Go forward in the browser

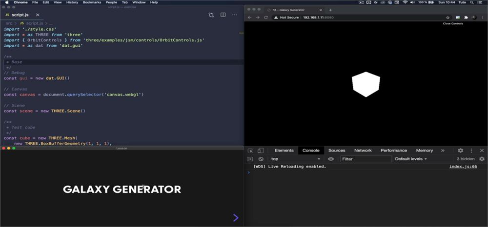coord(258,18)
